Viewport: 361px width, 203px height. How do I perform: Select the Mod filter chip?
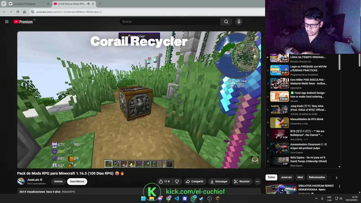click(x=300, y=177)
